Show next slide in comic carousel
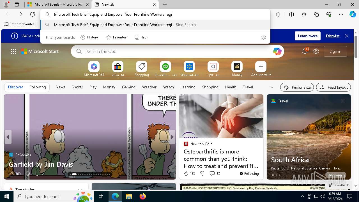 (172, 137)
